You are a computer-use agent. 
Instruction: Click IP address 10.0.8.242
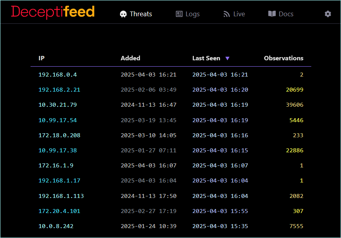[56, 226]
